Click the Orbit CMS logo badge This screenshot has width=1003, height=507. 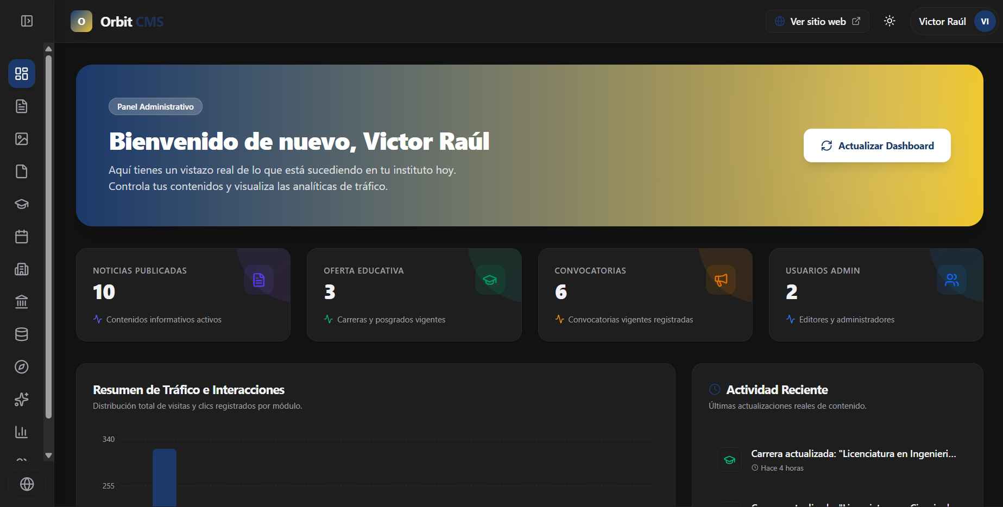[x=81, y=22]
